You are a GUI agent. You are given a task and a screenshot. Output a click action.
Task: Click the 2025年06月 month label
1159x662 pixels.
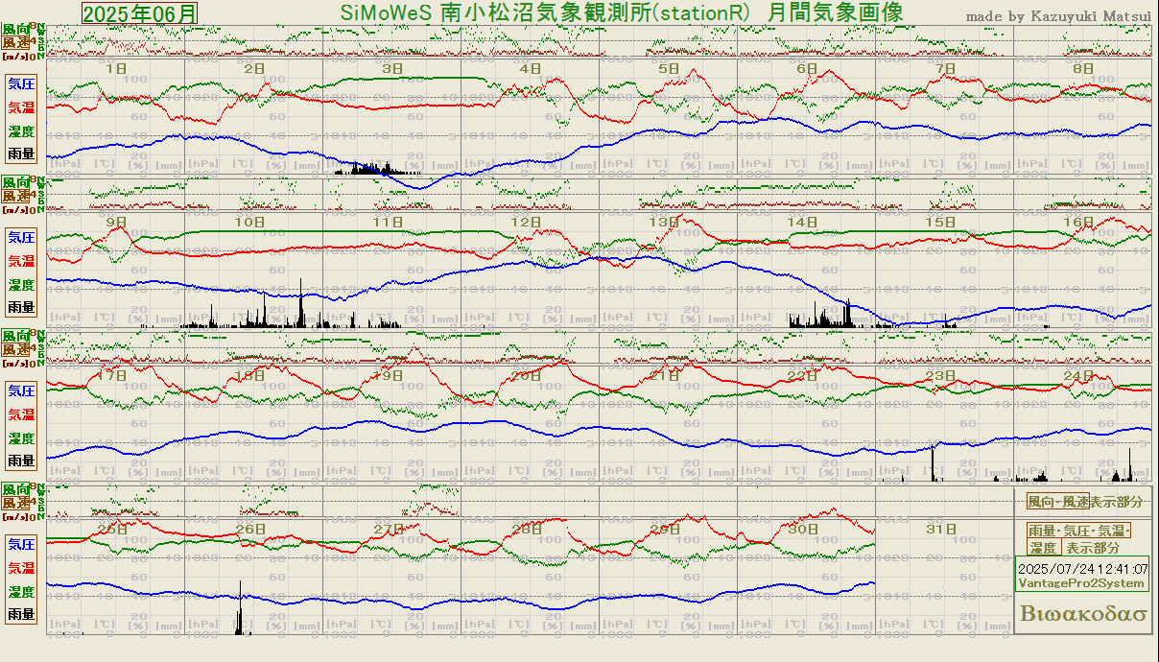tap(140, 13)
